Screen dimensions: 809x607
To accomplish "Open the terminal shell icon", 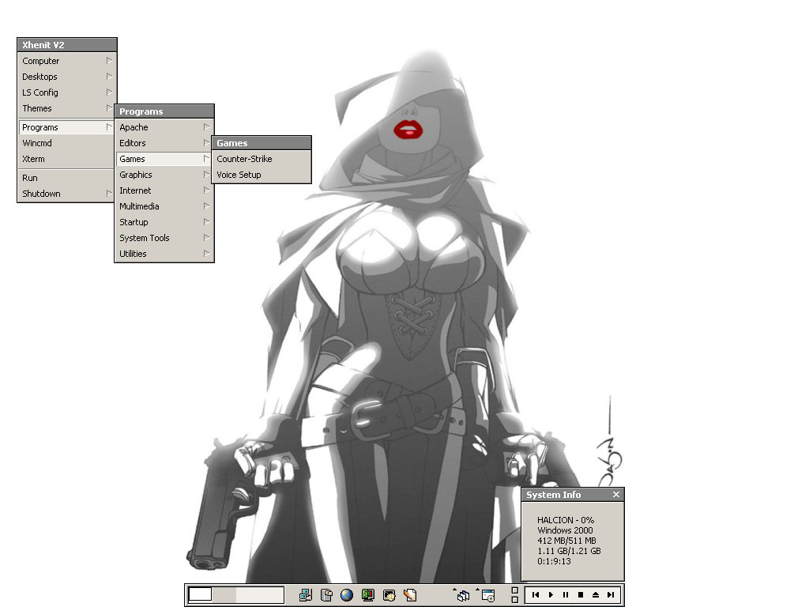I will 389,595.
